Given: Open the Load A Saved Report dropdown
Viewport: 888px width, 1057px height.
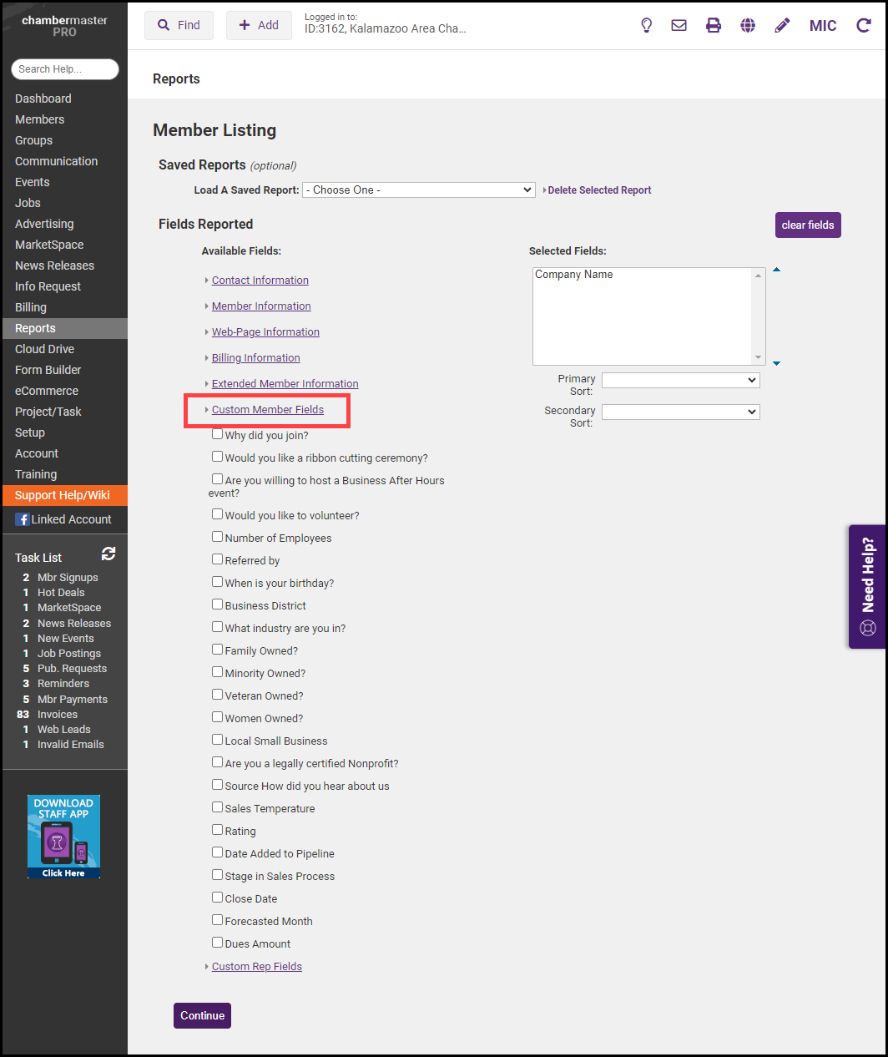Looking at the screenshot, I should tap(418, 190).
